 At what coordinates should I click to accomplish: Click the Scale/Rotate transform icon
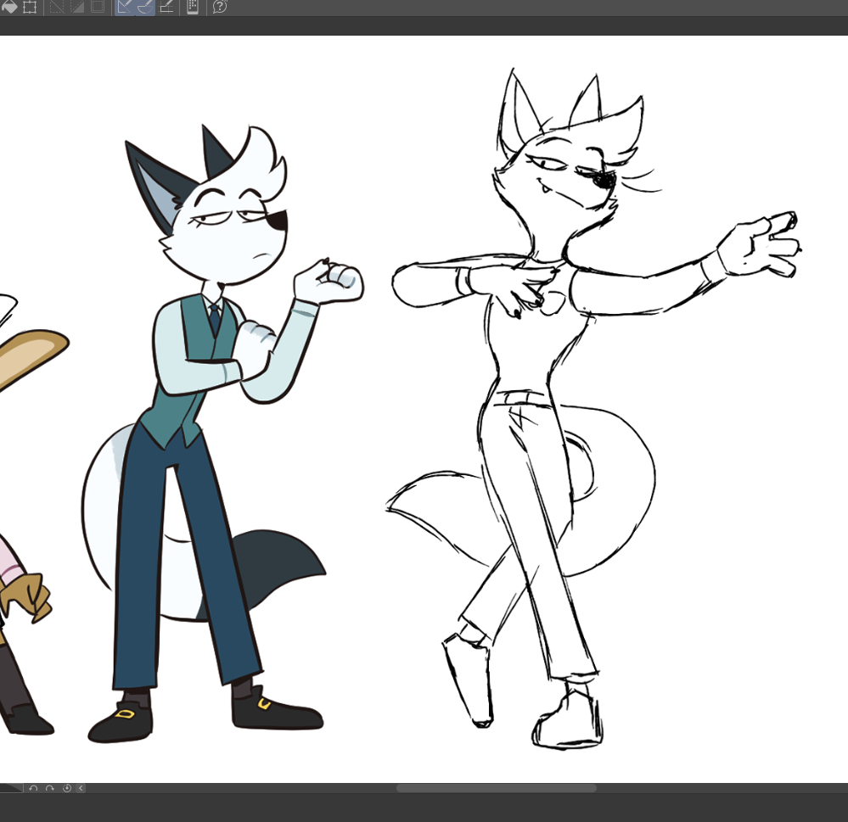coord(30,7)
